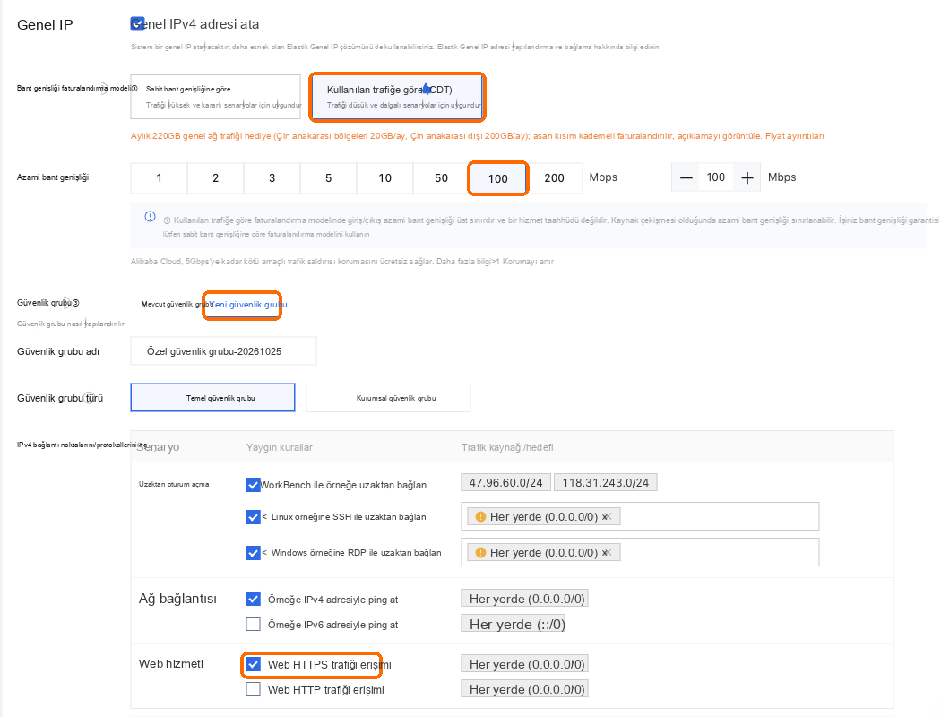
Task: Click the 118.31.243.0/24 source tag
Action: (606, 482)
